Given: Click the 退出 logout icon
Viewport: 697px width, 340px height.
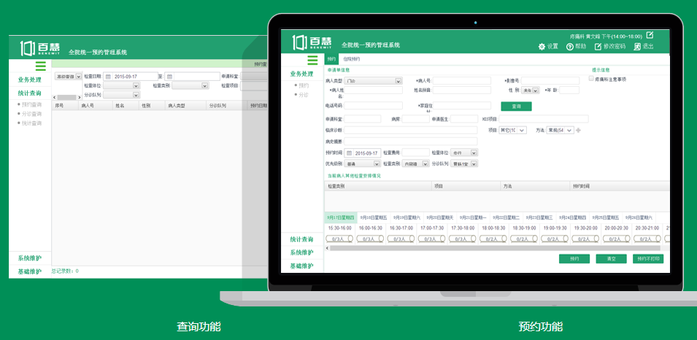Looking at the screenshot, I should click(x=637, y=47).
